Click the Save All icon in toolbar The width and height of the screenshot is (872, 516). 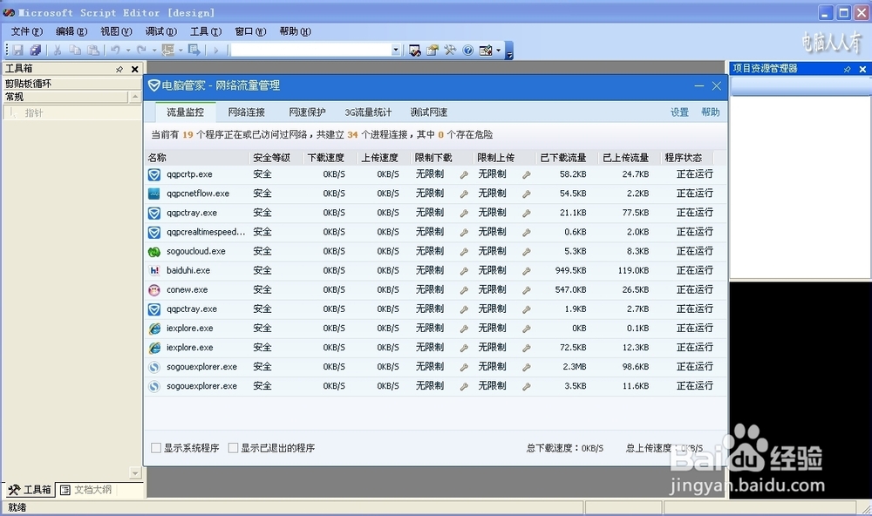(36, 50)
